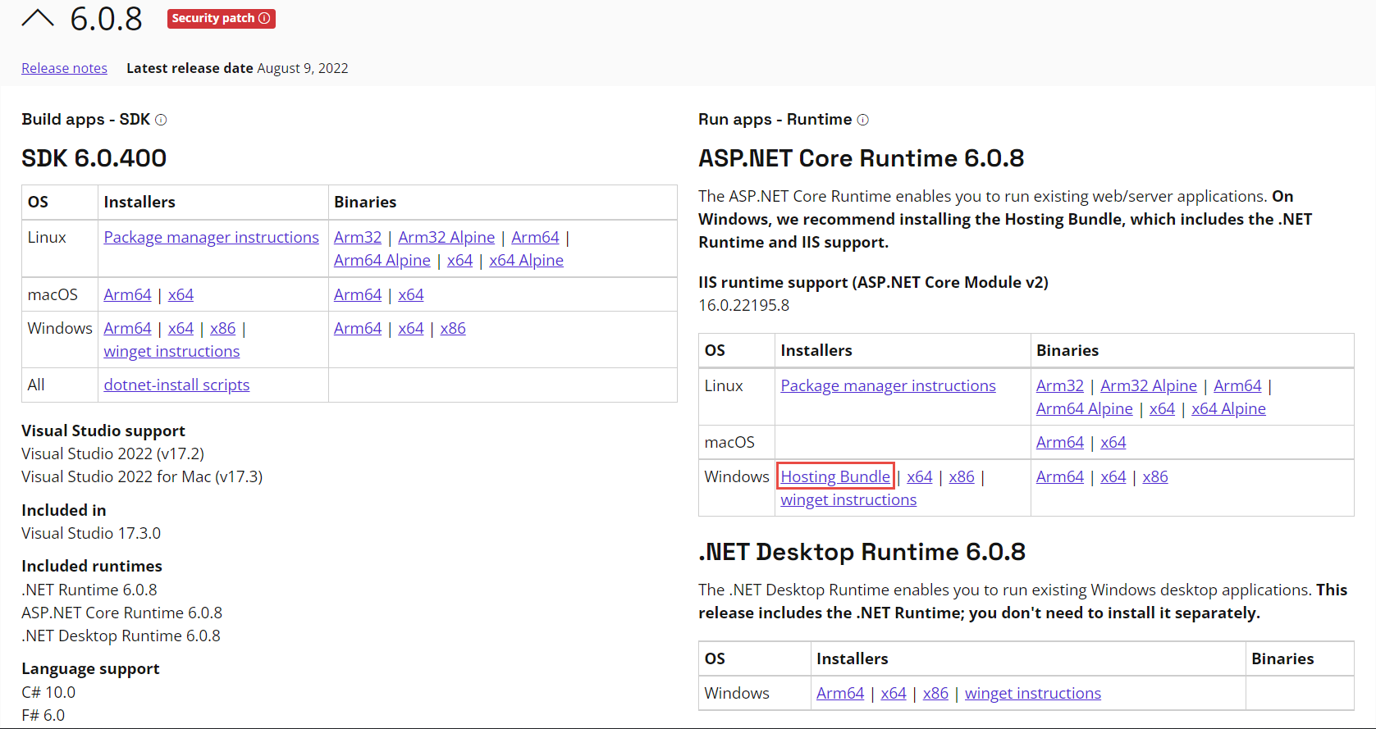Click the 'SDK 6.0.400' heading
This screenshot has width=1376, height=729.
94,158
